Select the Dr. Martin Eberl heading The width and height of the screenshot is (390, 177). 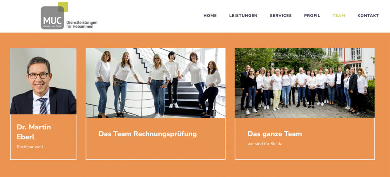(x=34, y=132)
